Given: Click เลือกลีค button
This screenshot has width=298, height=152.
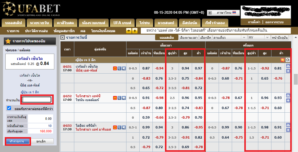Looking at the screenshot, I should 206,38.
